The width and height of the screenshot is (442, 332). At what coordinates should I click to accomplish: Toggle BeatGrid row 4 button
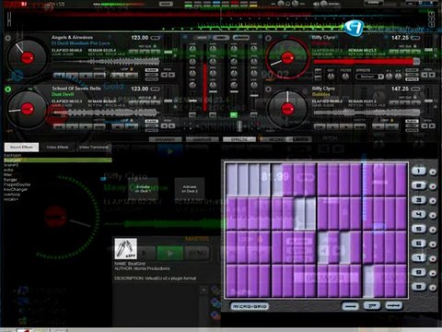[x=419, y=215]
